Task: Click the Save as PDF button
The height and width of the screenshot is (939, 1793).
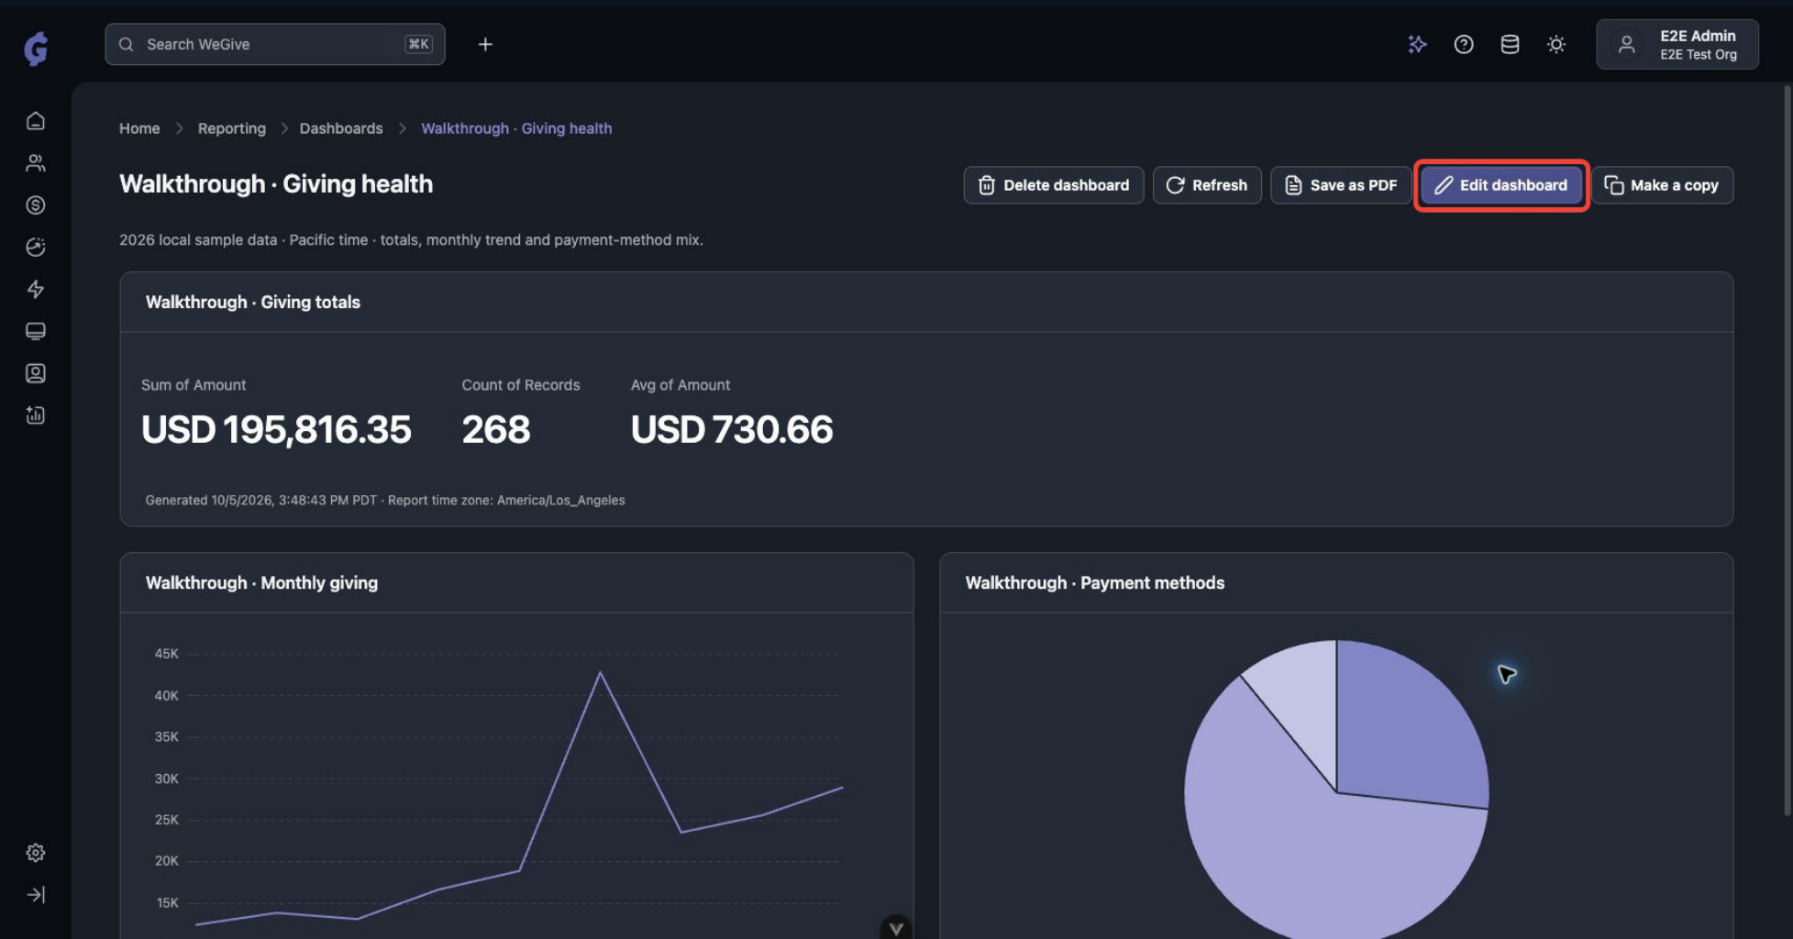Action: click(1341, 185)
